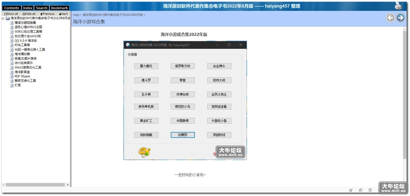Click the printer icon in the header

point(398,6)
